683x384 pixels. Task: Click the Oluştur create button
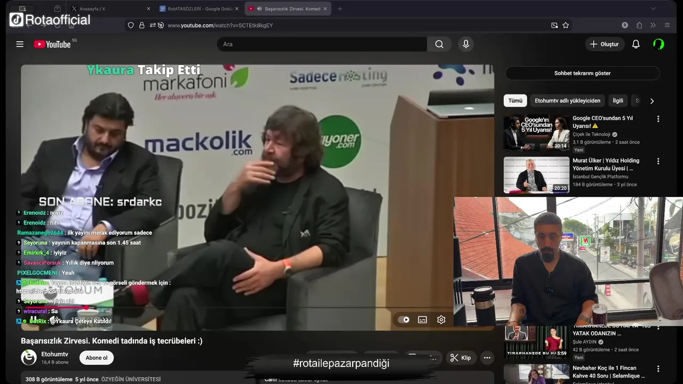coord(605,44)
